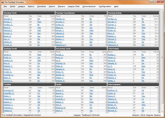
Task: Open SA team link in Arevalo Passing Yards row
Action: [39, 19]
